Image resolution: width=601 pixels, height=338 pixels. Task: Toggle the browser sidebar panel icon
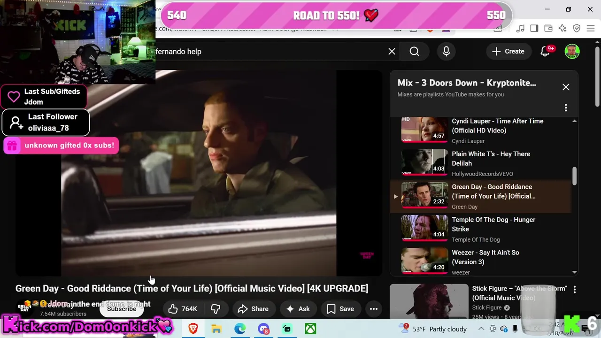point(534,29)
